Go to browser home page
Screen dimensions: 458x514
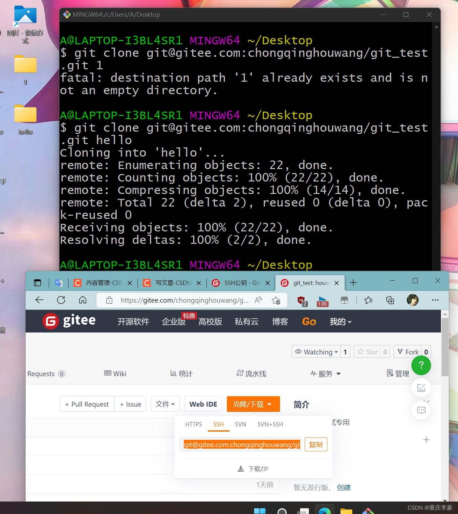point(83,300)
